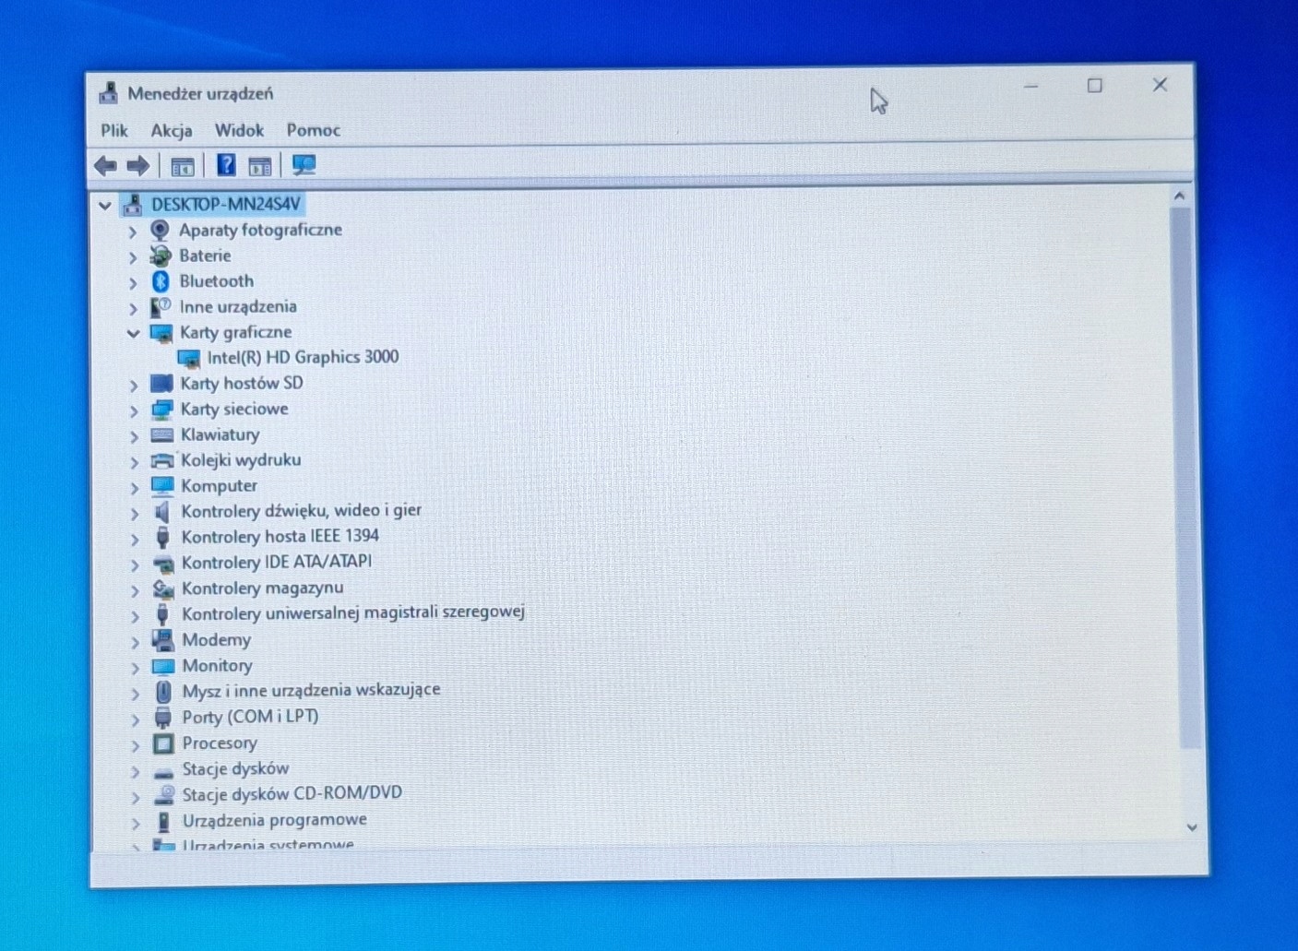
Task: Click the Aparaty fotograficzne camera icon
Action: (161, 230)
